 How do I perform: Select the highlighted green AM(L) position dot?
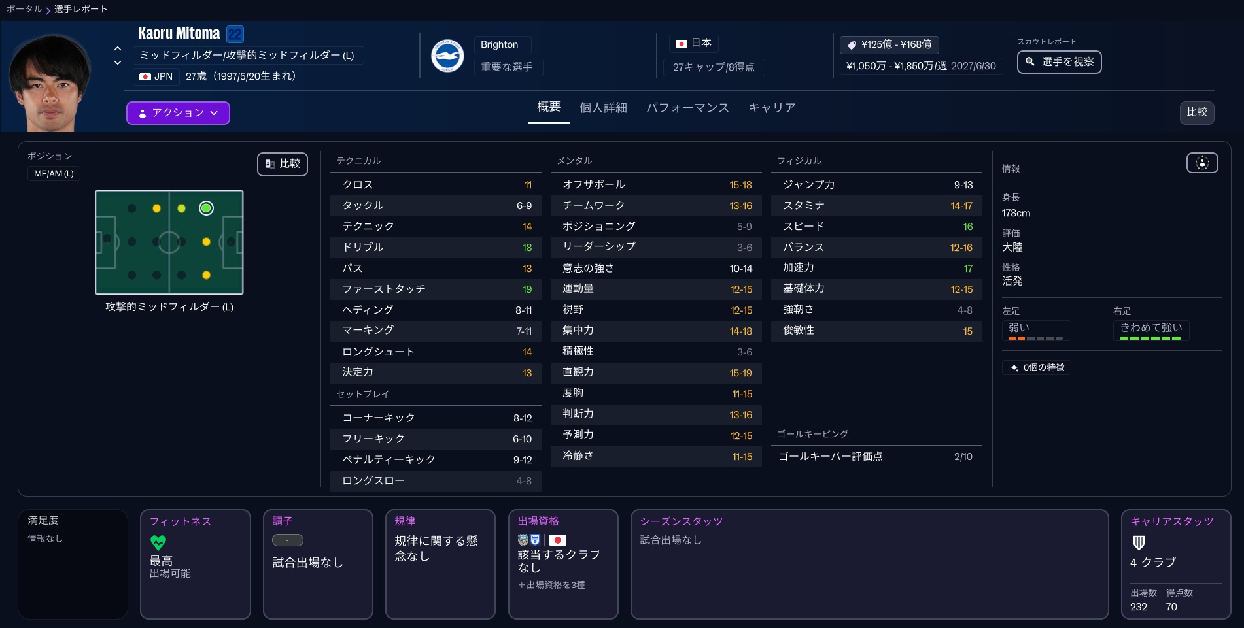206,208
